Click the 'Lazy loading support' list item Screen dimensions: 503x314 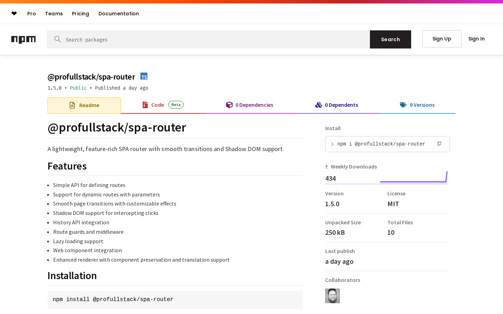click(78, 241)
